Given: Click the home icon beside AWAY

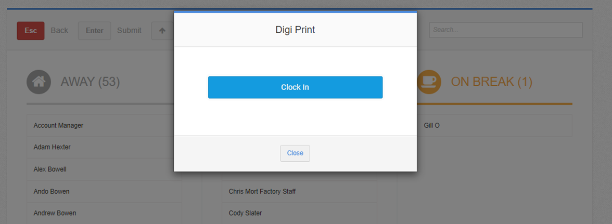Looking at the screenshot, I should (39, 82).
